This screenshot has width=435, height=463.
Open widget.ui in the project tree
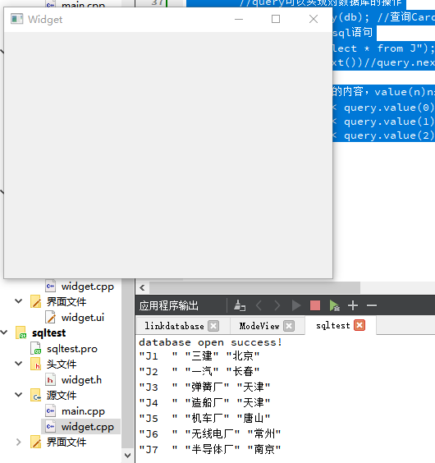83,318
